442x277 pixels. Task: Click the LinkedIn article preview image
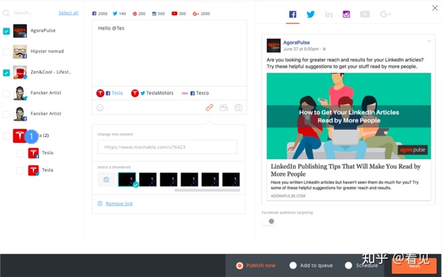348,116
